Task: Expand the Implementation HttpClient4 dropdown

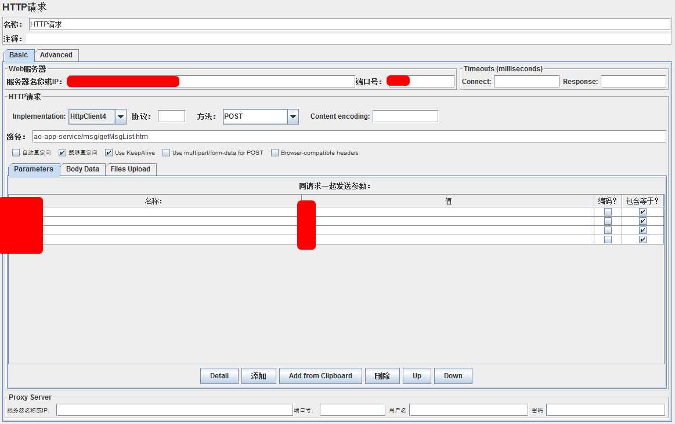Action: [x=121, y=116]
